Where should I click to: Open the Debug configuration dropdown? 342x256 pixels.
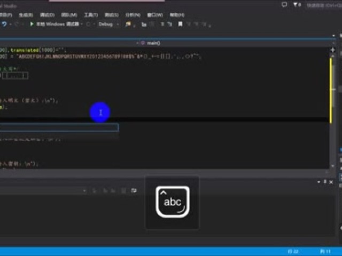[x=108, y=24]
